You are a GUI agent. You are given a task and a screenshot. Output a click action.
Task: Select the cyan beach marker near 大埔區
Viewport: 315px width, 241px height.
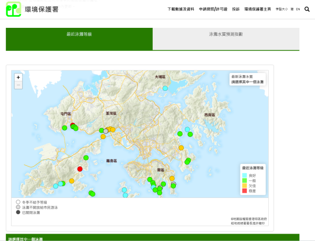coord(165,88)
